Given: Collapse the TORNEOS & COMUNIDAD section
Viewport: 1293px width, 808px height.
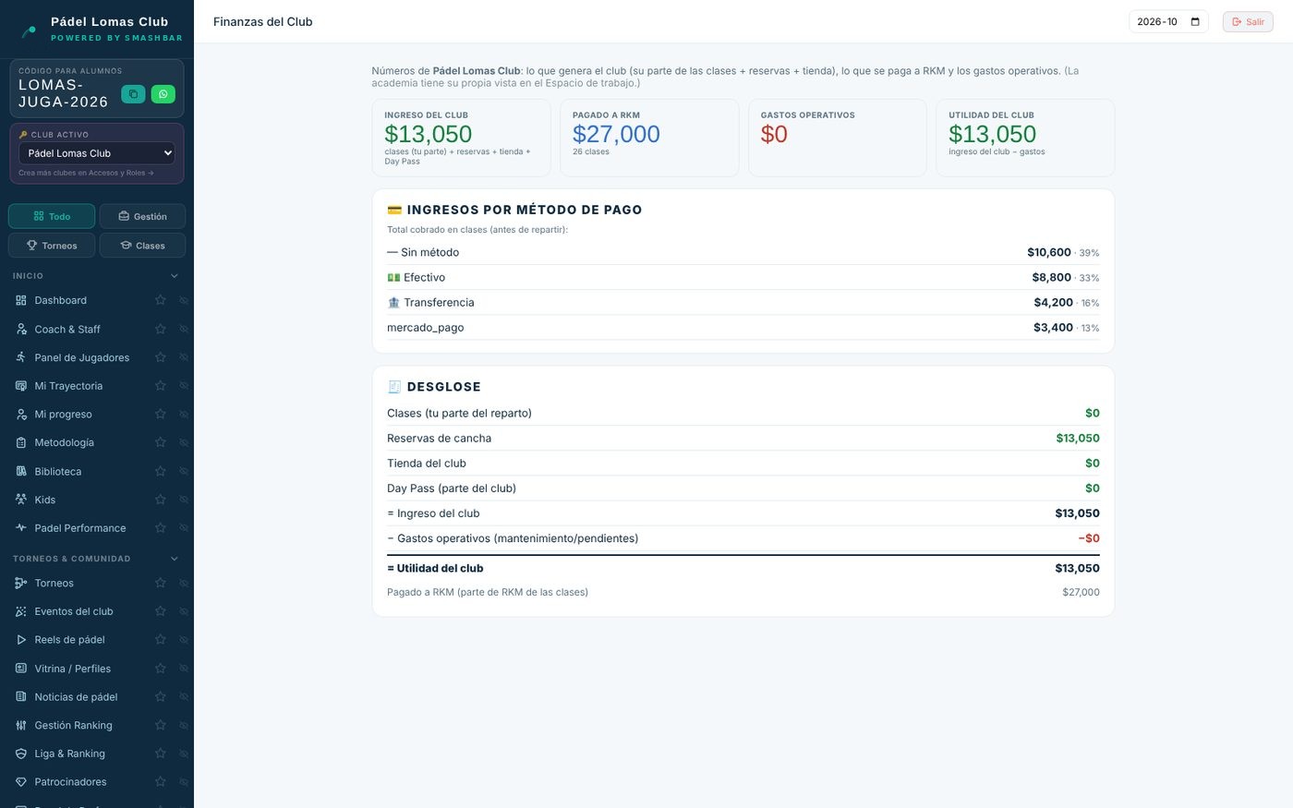Looking at the screenshot, I should pos(175,559).
